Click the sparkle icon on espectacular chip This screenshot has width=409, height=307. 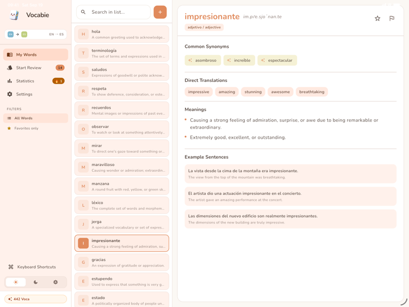click(263, 60)
